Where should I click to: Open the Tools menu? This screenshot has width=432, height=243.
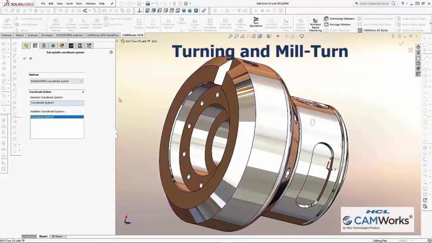79,3
